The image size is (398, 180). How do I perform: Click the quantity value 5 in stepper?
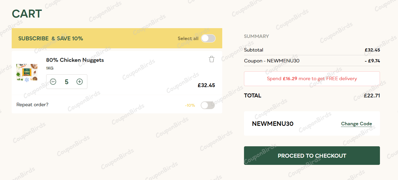click(67, 82)
